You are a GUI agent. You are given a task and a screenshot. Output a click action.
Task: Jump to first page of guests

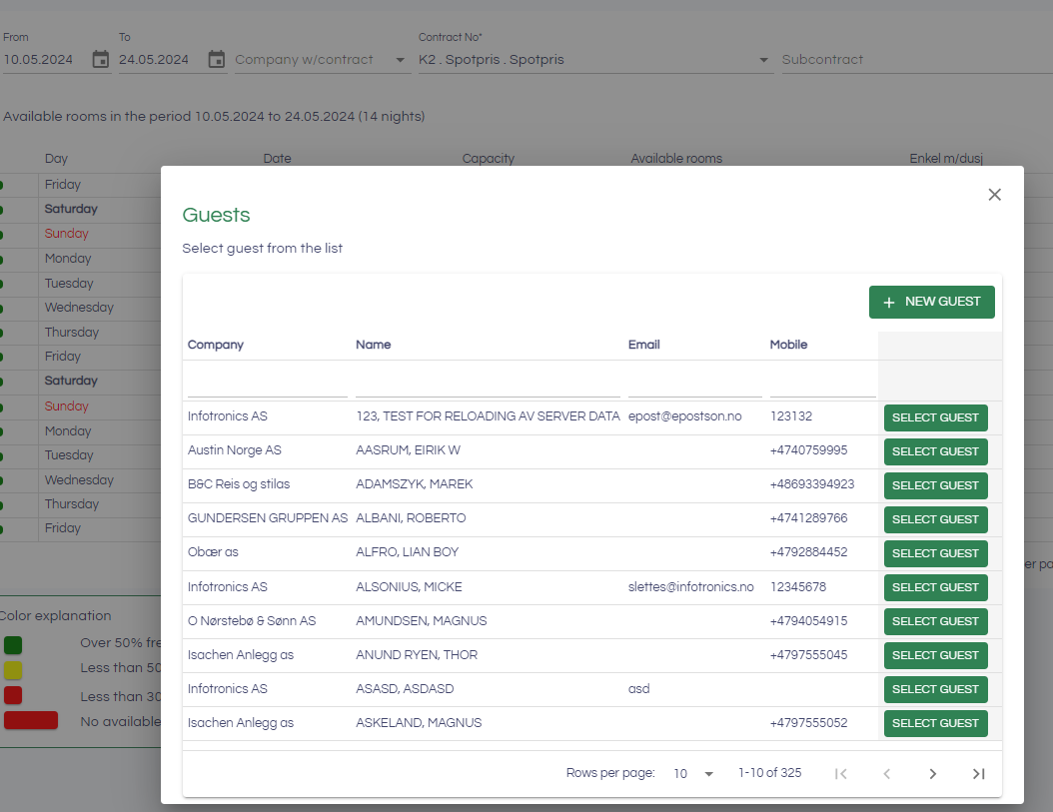840,773
